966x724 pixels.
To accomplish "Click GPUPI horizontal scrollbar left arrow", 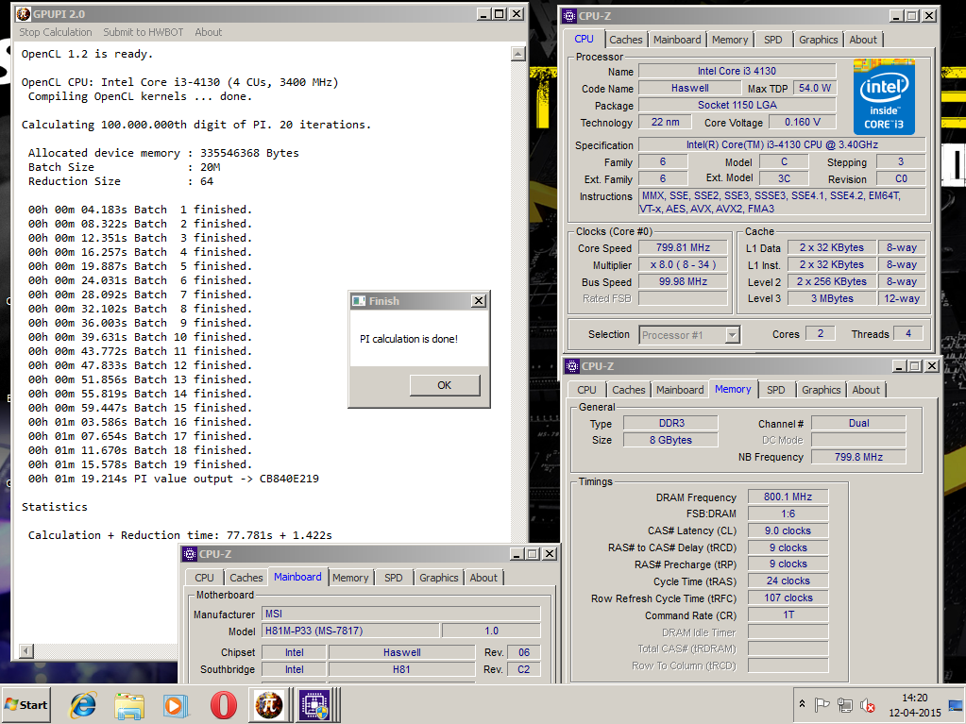I will point(25,650).
